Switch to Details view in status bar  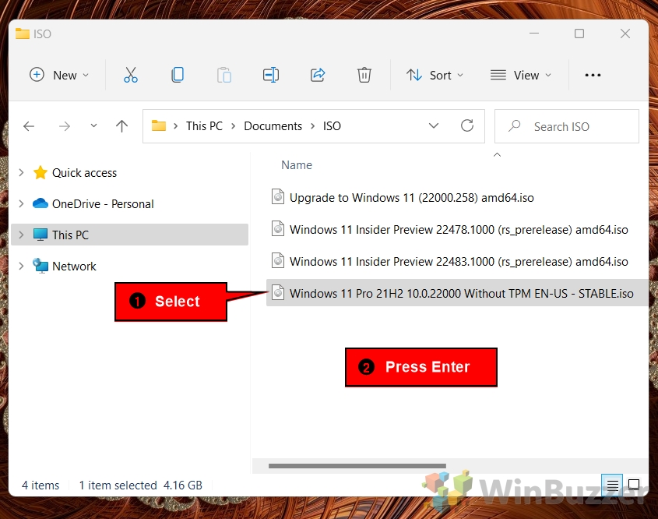(612, 485)
